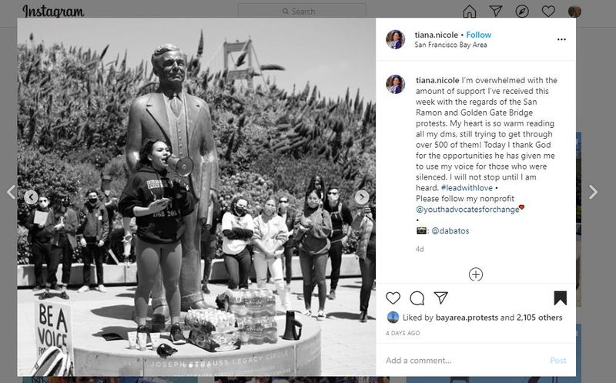Focus the Add a comment field
This screenshot has width=616, height=383.
click(x=467, y=360)
